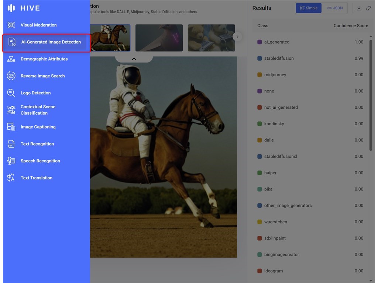Click the haiper class label
This screenshot has width=378, height=283.
pos(270,173)
